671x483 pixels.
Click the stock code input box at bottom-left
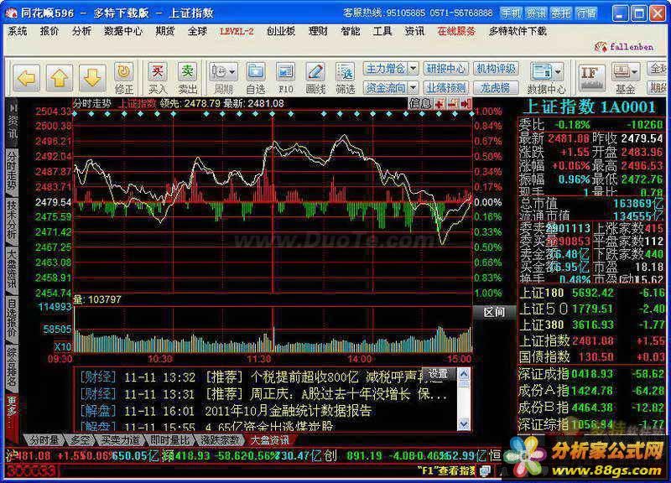pyautogui.click(x=31, y=471)
